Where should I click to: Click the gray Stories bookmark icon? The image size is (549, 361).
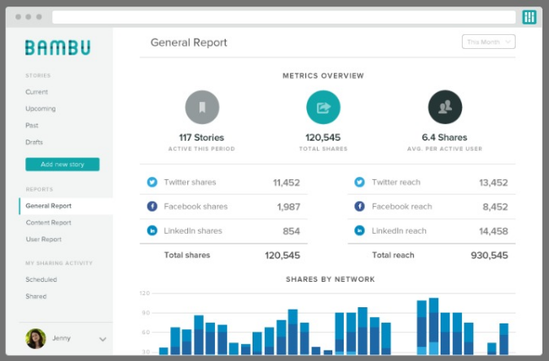tap(202, 107)
